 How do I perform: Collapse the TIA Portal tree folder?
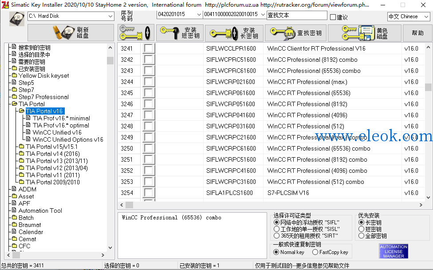[14, 103]
